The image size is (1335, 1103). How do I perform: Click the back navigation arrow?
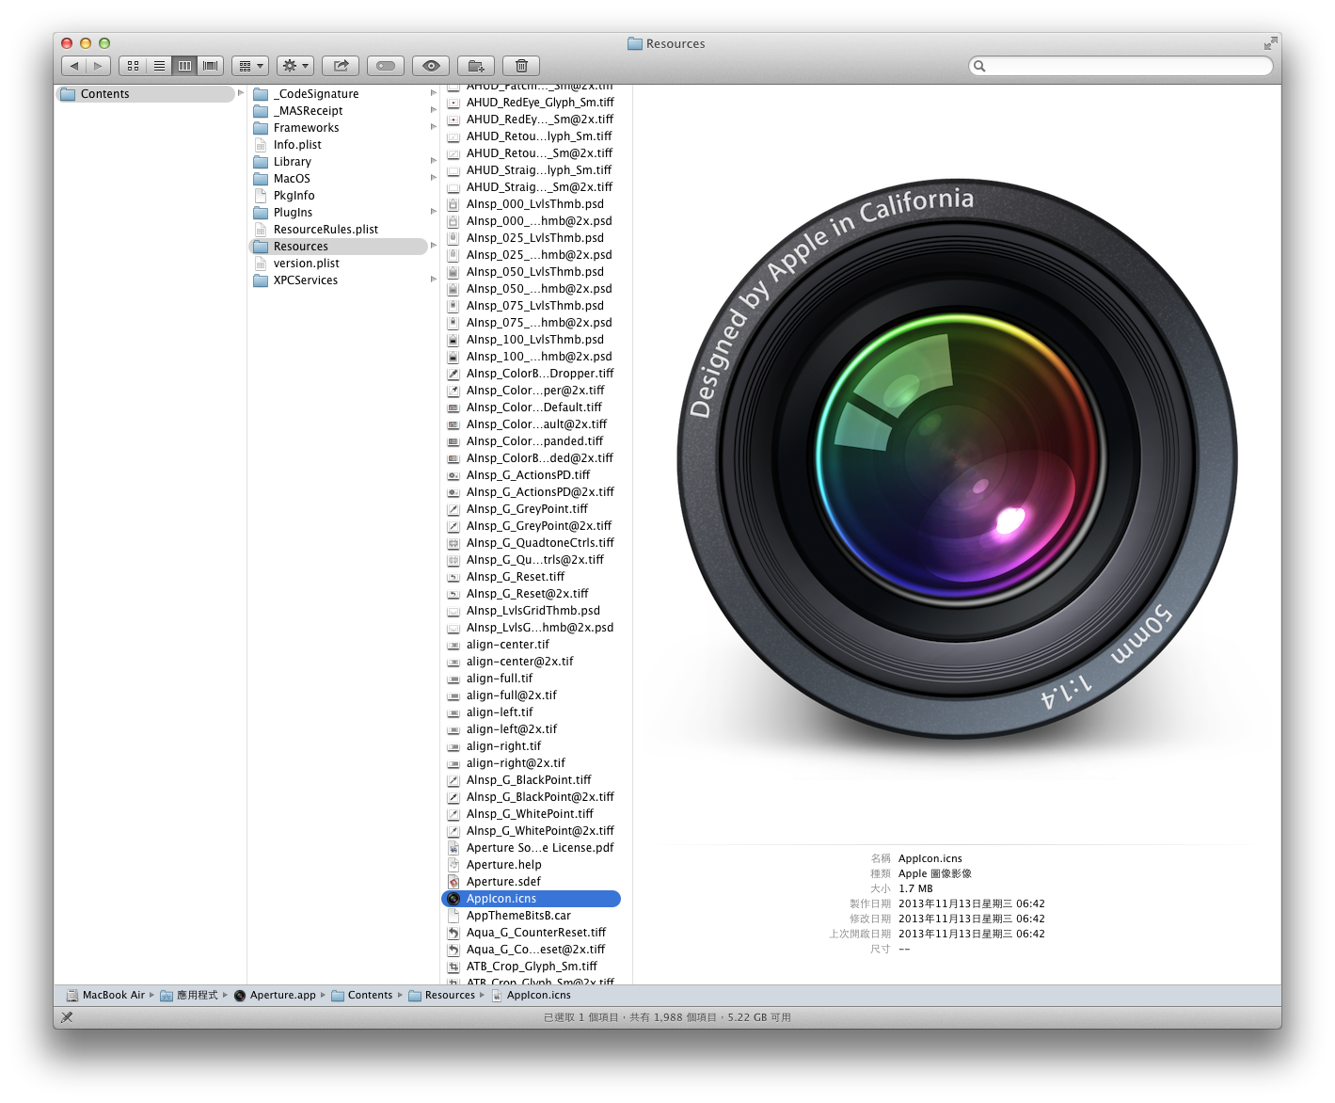click(x=74, y=66)
